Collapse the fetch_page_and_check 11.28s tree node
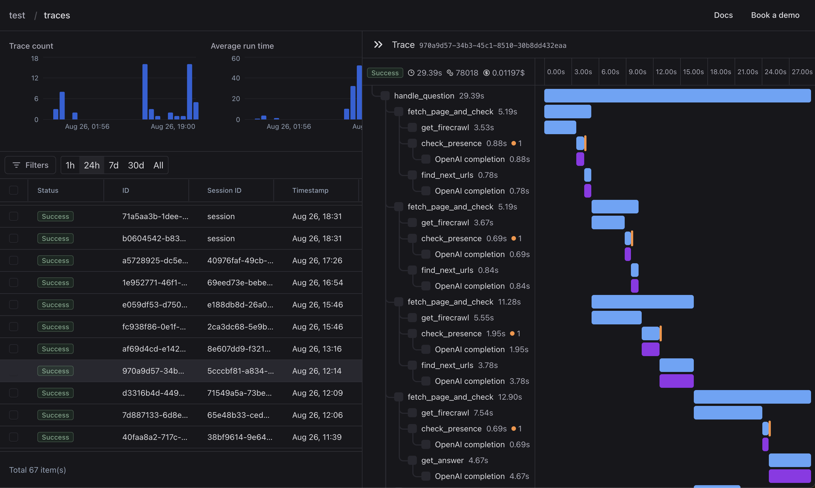The width and height of the screenshot is (815, 488). point(399,302)
